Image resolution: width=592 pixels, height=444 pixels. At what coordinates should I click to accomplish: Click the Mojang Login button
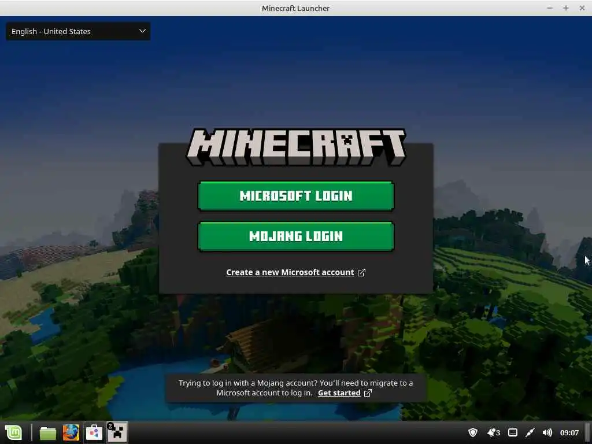(x=295, y=236)
